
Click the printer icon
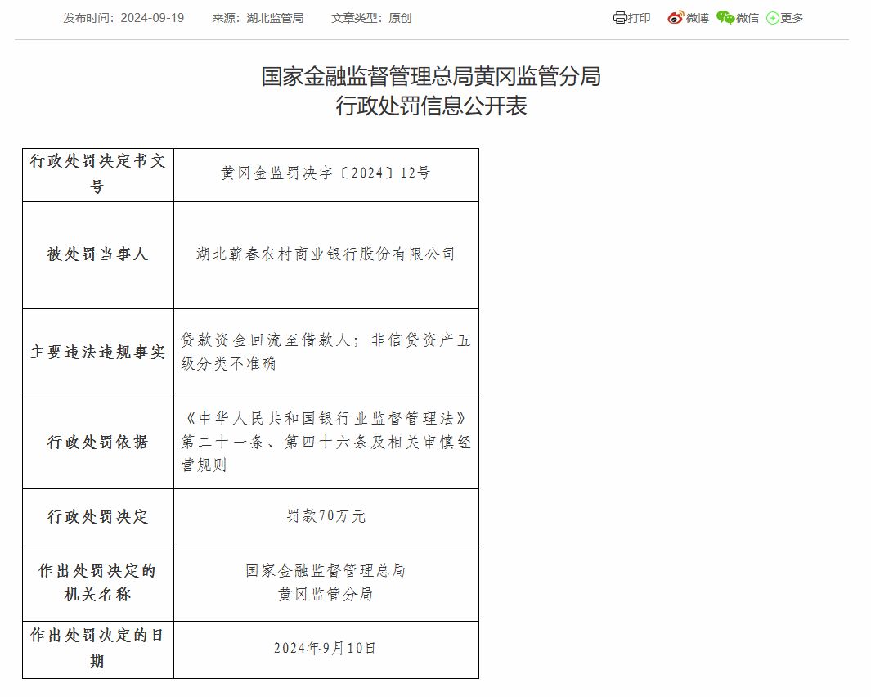click(x=620, y=18)
